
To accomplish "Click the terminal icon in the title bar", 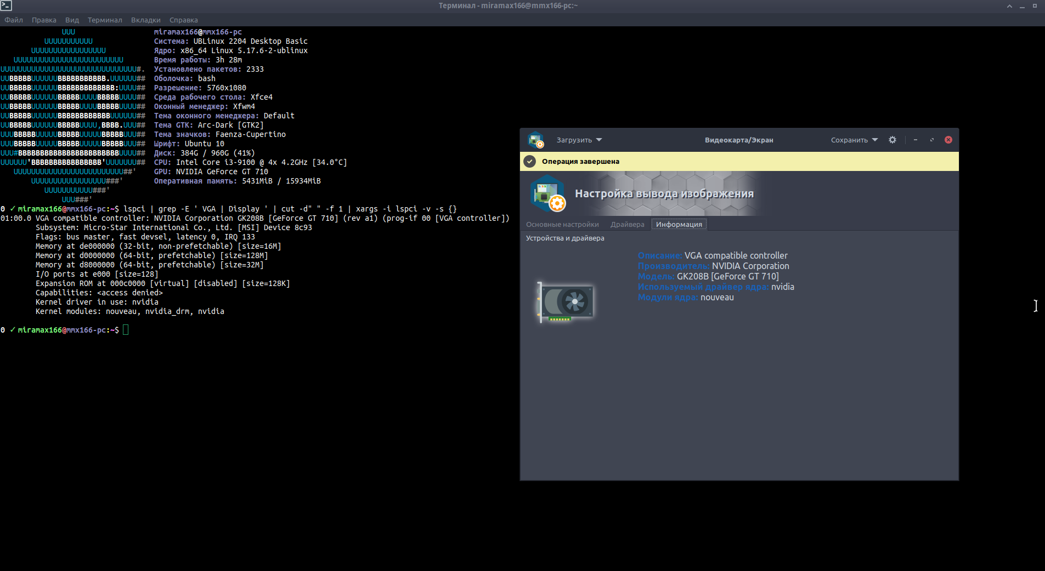I will point(6,5).
